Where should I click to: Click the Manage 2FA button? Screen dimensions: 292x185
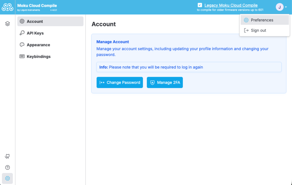tap(165, 83)
